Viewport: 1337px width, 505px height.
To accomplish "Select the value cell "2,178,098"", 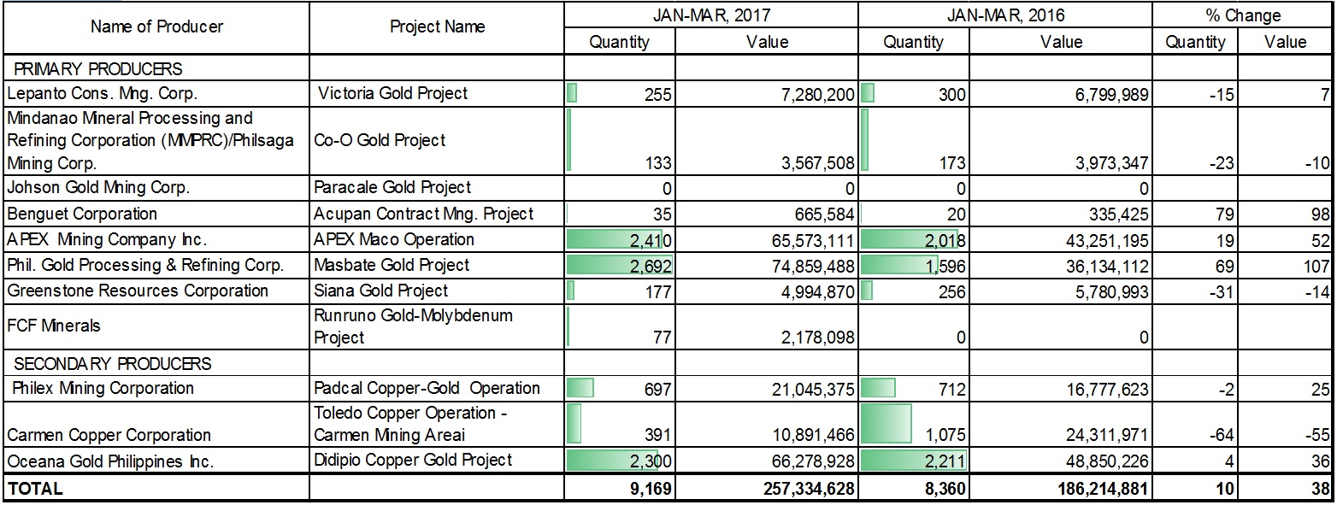I will (766, 326).
